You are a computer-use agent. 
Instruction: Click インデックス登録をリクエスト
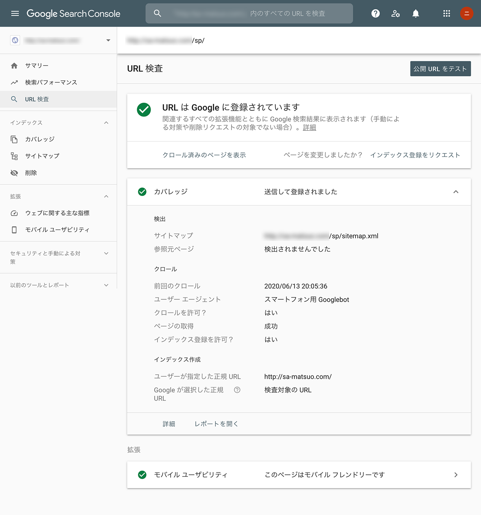415,155
